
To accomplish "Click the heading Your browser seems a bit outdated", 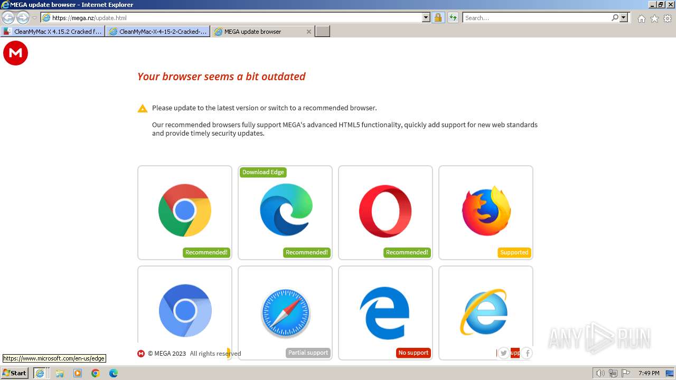I will pos(221,77).
